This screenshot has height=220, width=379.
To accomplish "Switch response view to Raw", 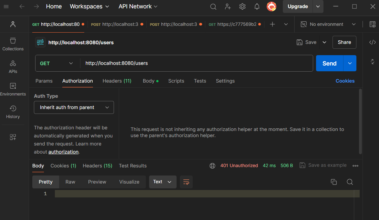I will (x=70, y=182).
